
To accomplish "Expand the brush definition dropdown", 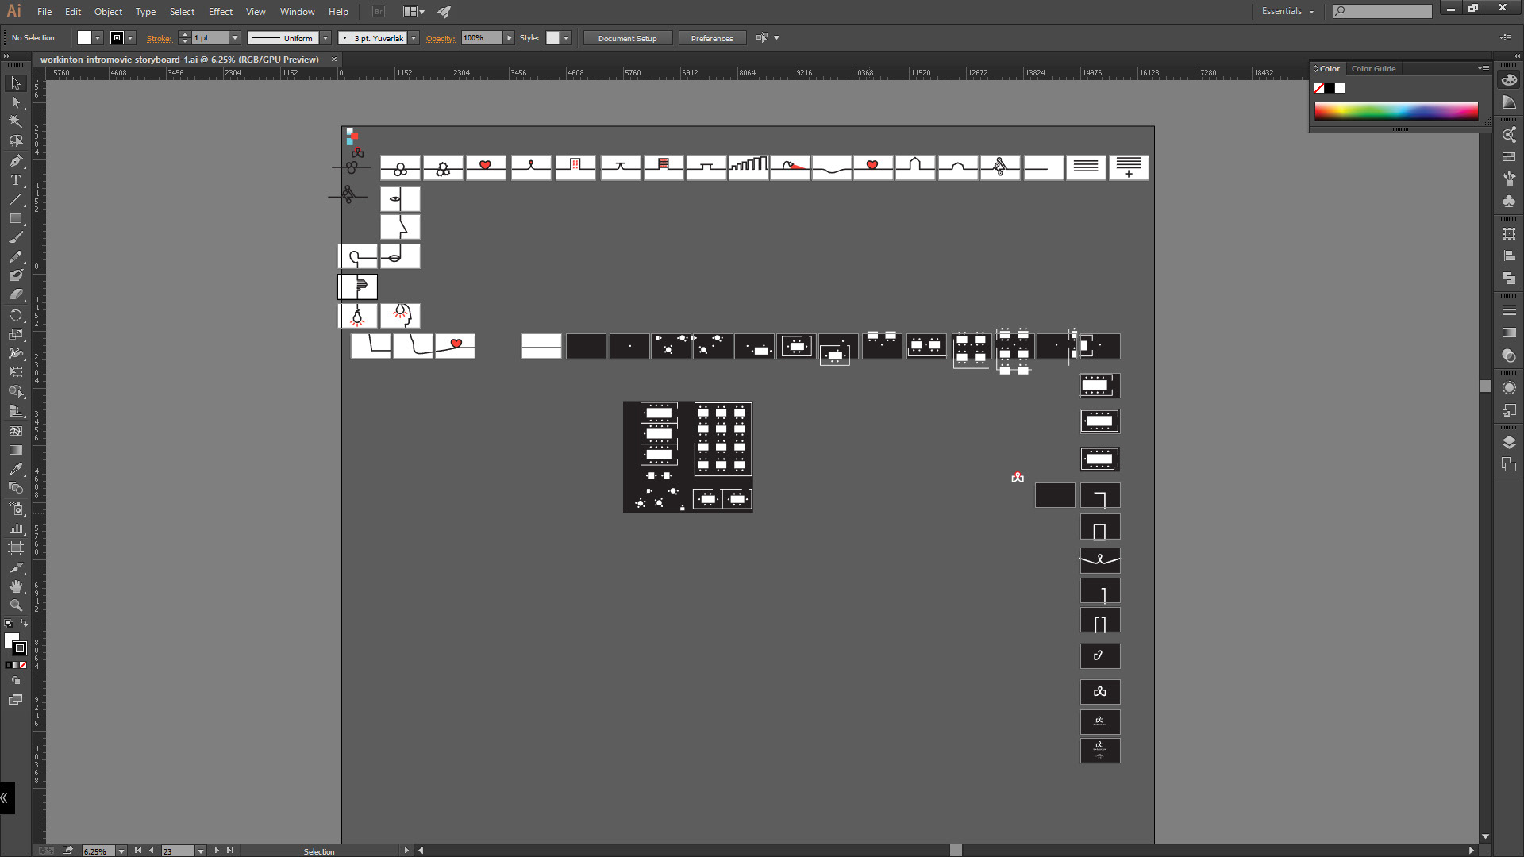I will (414, 38).
